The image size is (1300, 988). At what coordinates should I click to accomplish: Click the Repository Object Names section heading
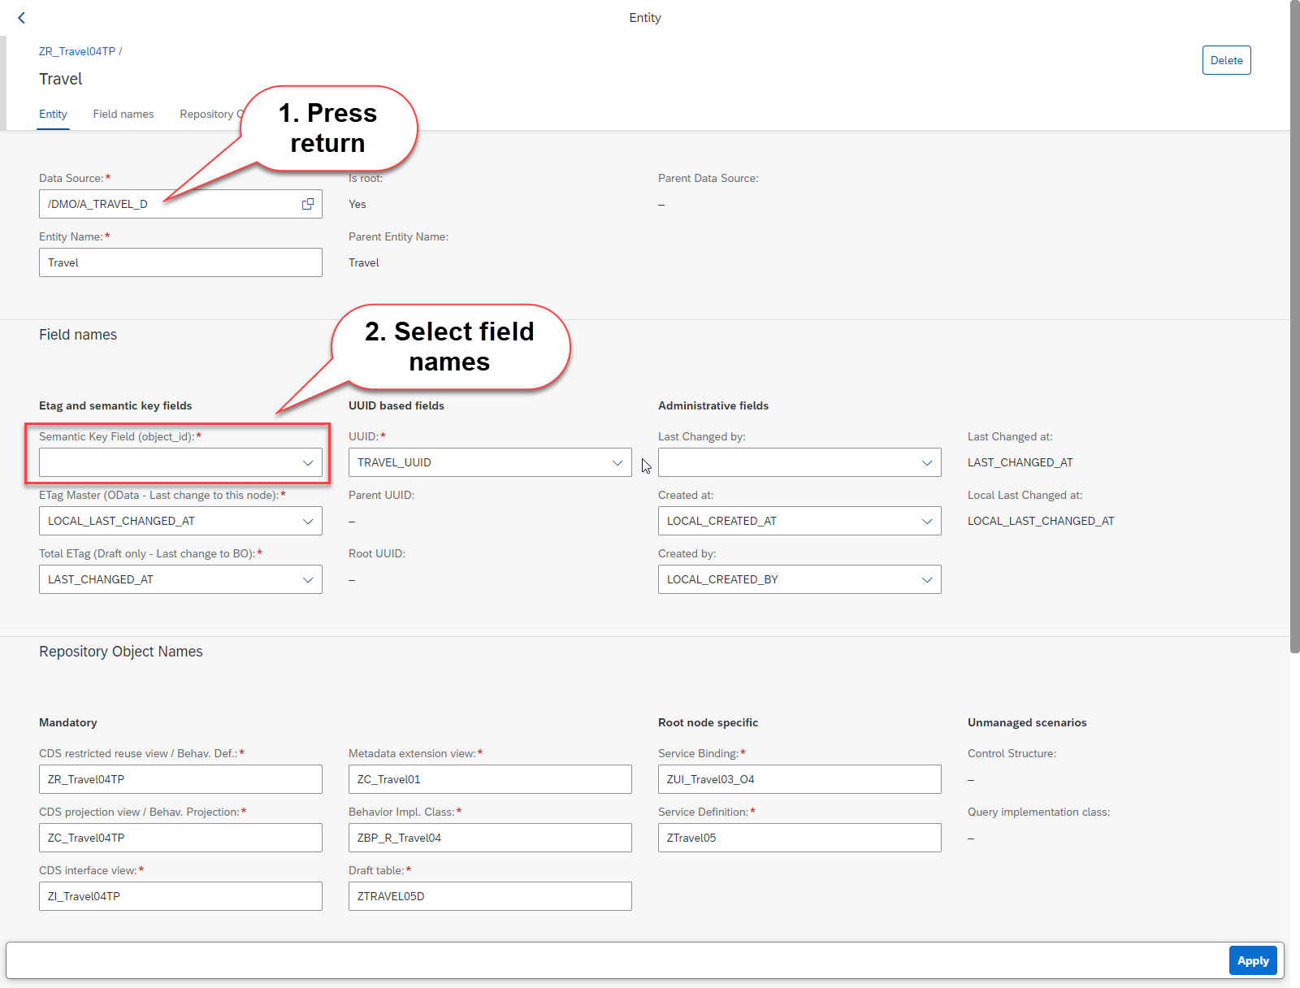tap(121, 652)
